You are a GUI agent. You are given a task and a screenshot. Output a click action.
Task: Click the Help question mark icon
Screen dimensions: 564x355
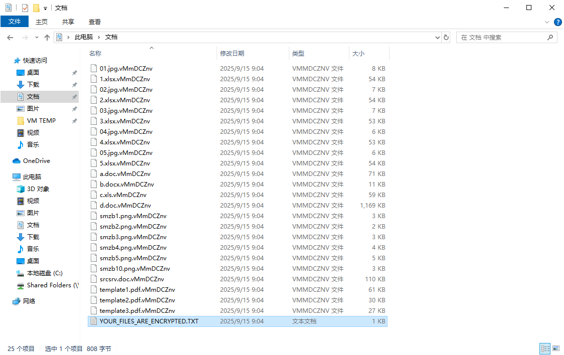(x=557, y=22)
